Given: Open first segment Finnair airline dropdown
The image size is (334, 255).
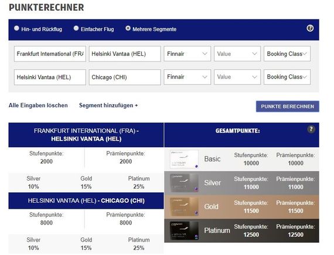Looking at the screenshot, I should (188, 54).
